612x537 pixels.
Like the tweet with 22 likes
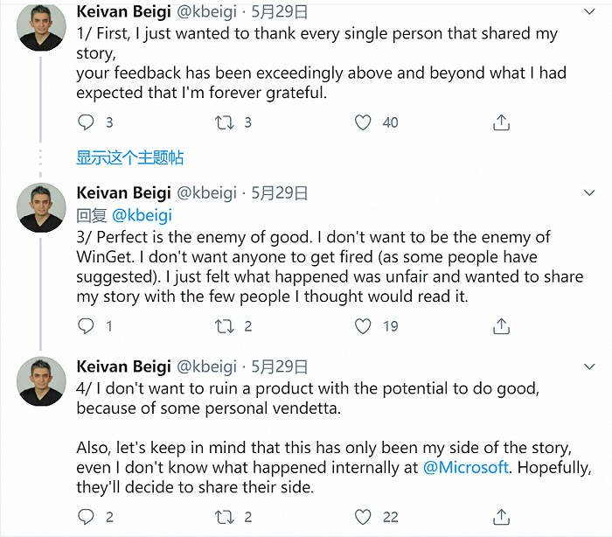pyautogui.click(x=363, y=517)
